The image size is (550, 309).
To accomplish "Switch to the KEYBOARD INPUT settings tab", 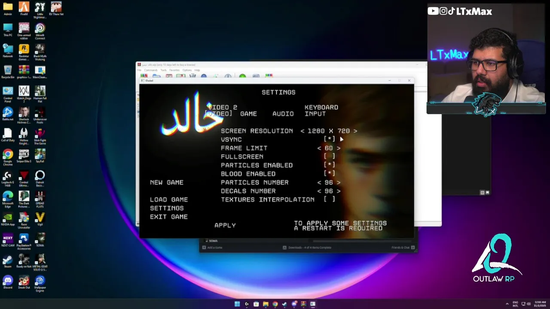I will point(321,110).
